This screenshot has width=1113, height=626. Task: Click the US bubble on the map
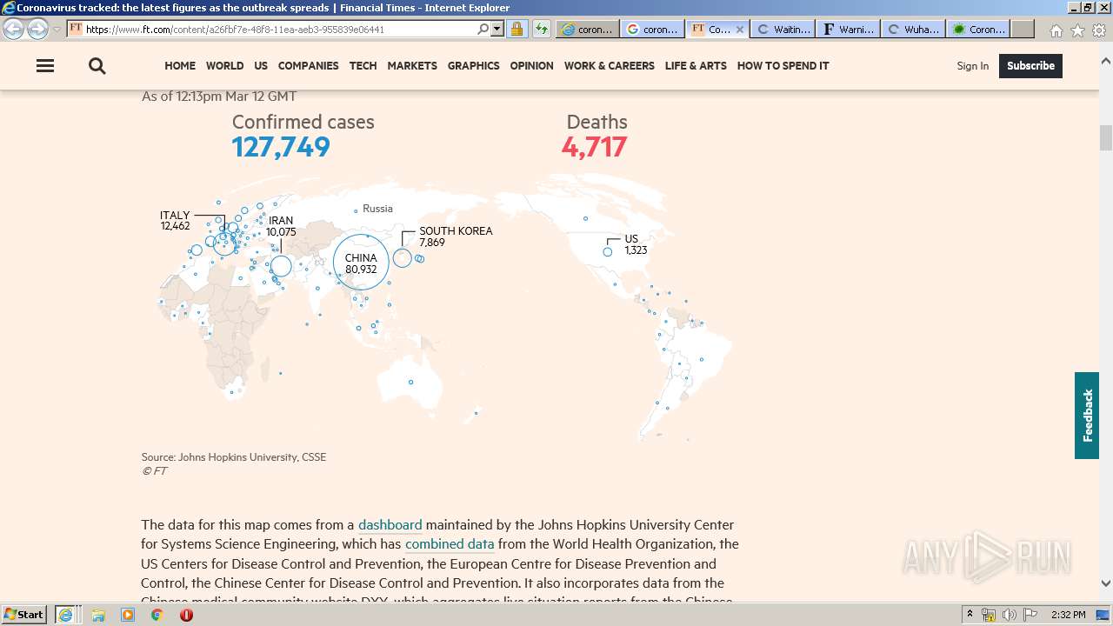[x=608, y=252]
